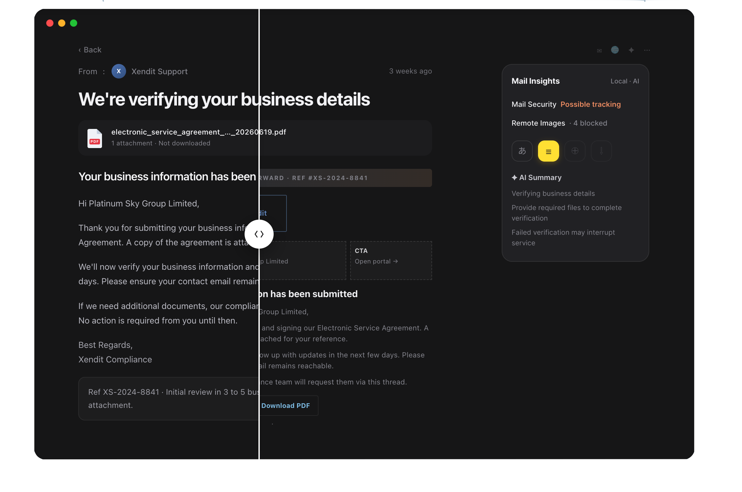Click the Ref XS-2024-8841 footer note box
The height and width of the screenshot is (492, 742).
[169, 399]
